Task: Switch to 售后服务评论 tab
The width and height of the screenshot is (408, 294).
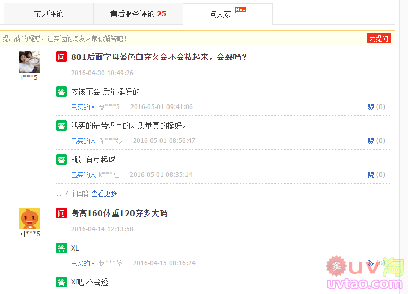Action: [x=138, y=14]
